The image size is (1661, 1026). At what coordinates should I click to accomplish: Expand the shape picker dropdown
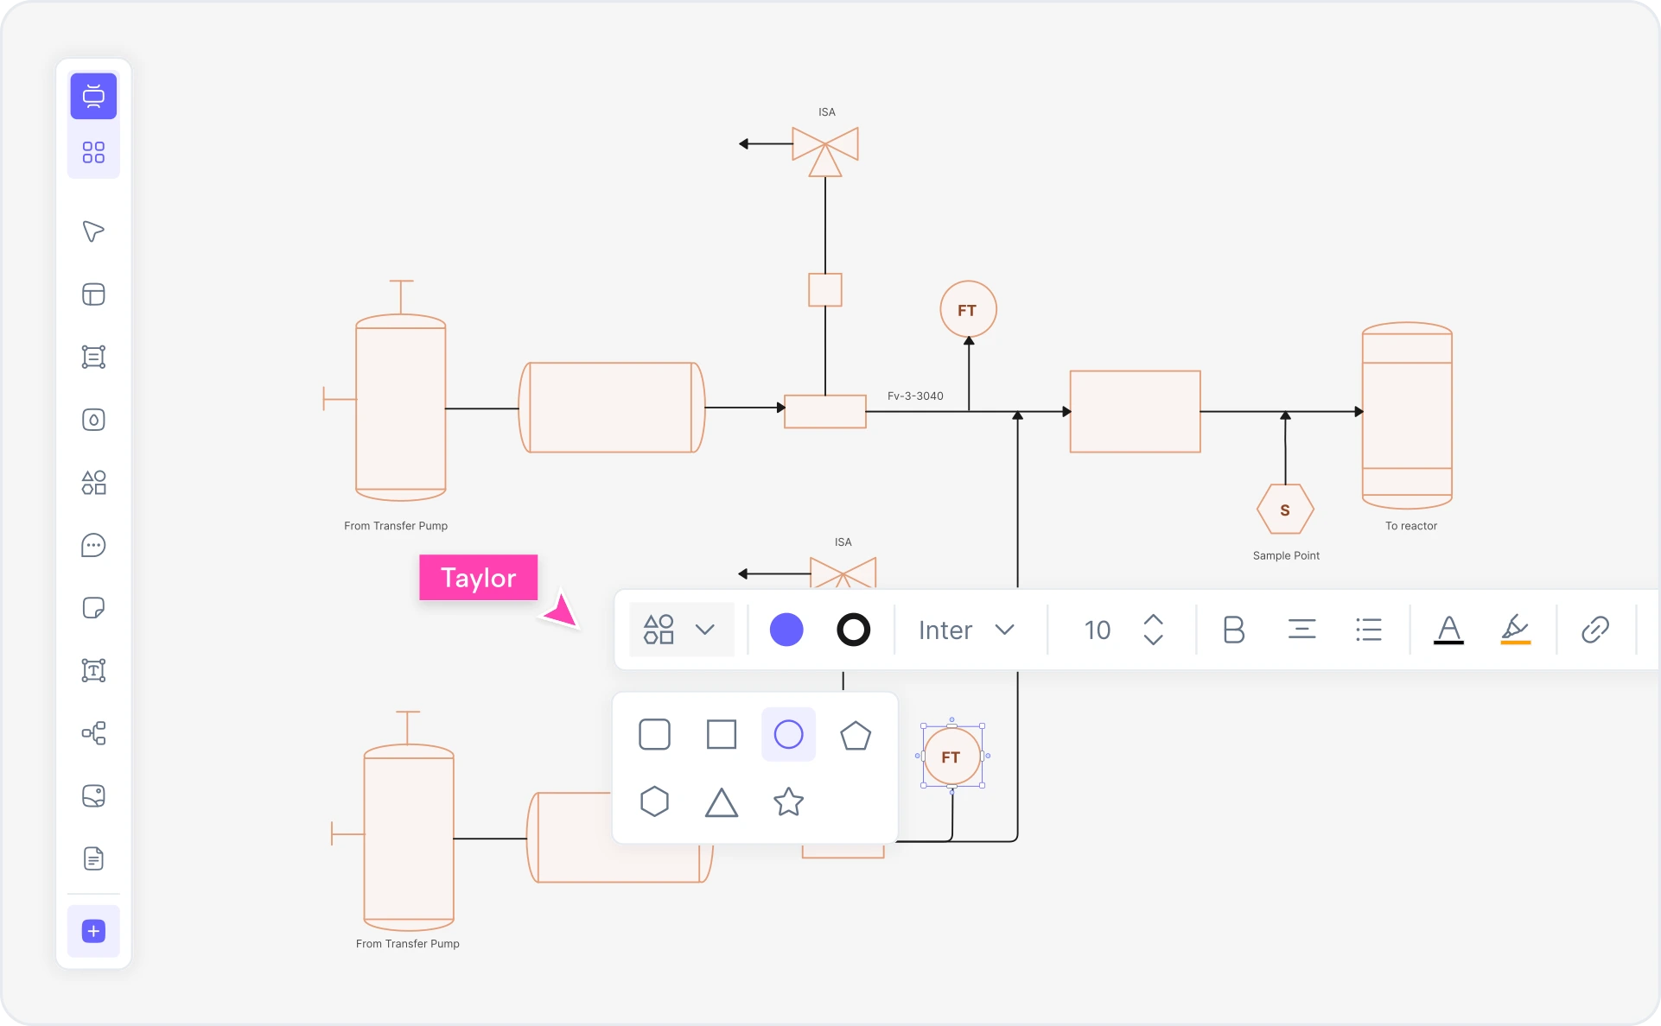click(705, 630)
